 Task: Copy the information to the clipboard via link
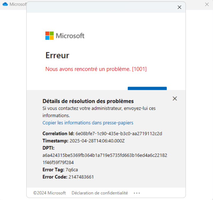tap(88, 123)
